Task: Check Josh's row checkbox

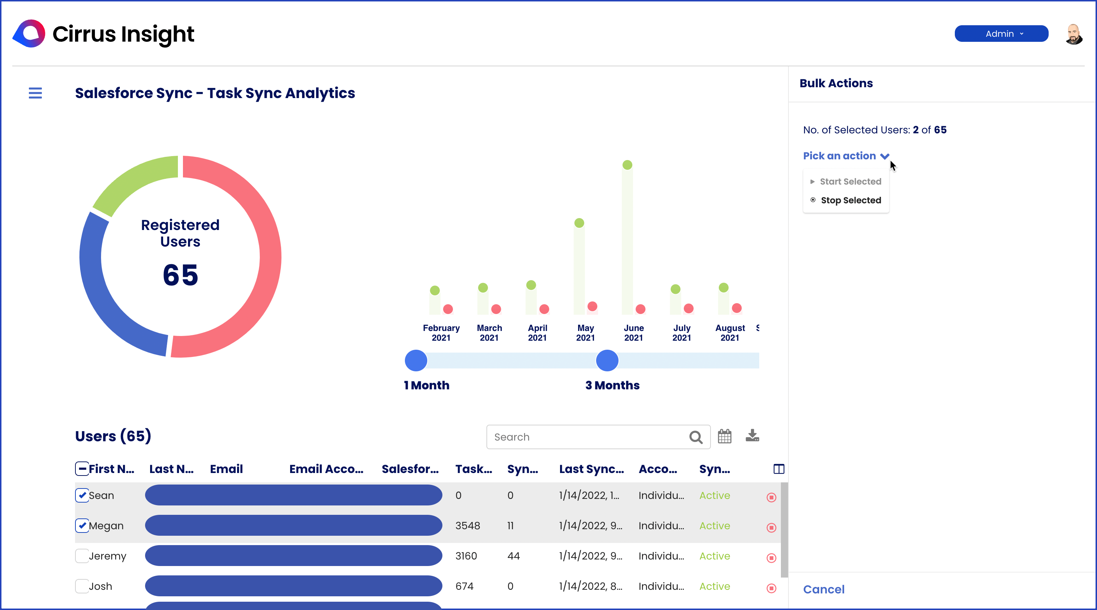Action: (82, 586)
